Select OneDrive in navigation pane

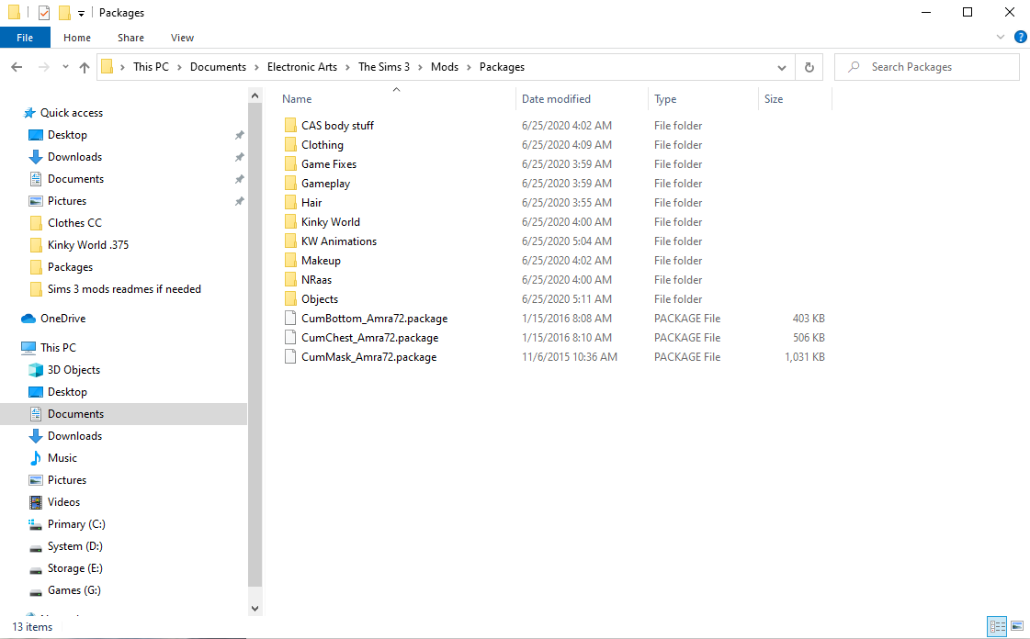(x=62, y=319)
